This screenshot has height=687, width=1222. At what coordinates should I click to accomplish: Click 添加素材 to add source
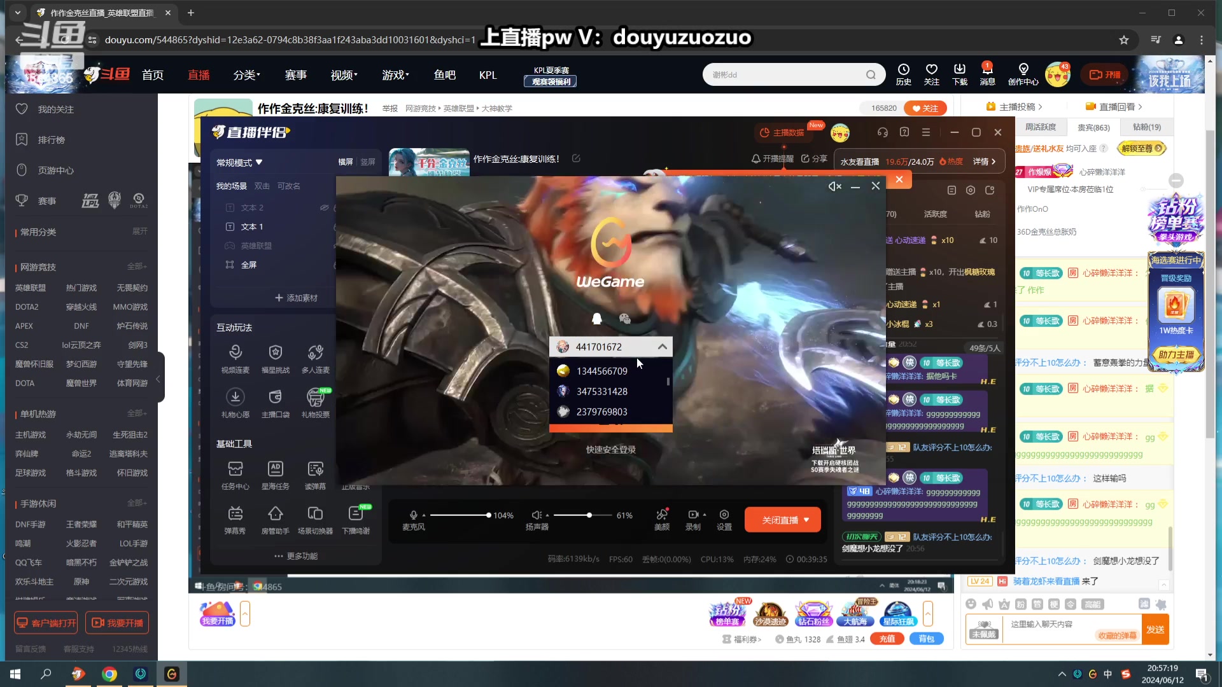tap(296, 298)
